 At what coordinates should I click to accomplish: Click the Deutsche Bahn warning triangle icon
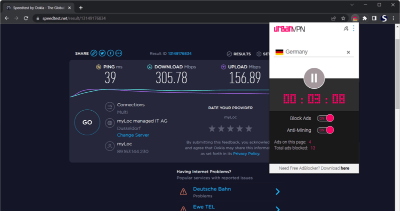[183, 192]
